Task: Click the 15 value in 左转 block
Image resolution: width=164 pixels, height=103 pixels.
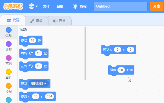Action: (x=39, y=66)
